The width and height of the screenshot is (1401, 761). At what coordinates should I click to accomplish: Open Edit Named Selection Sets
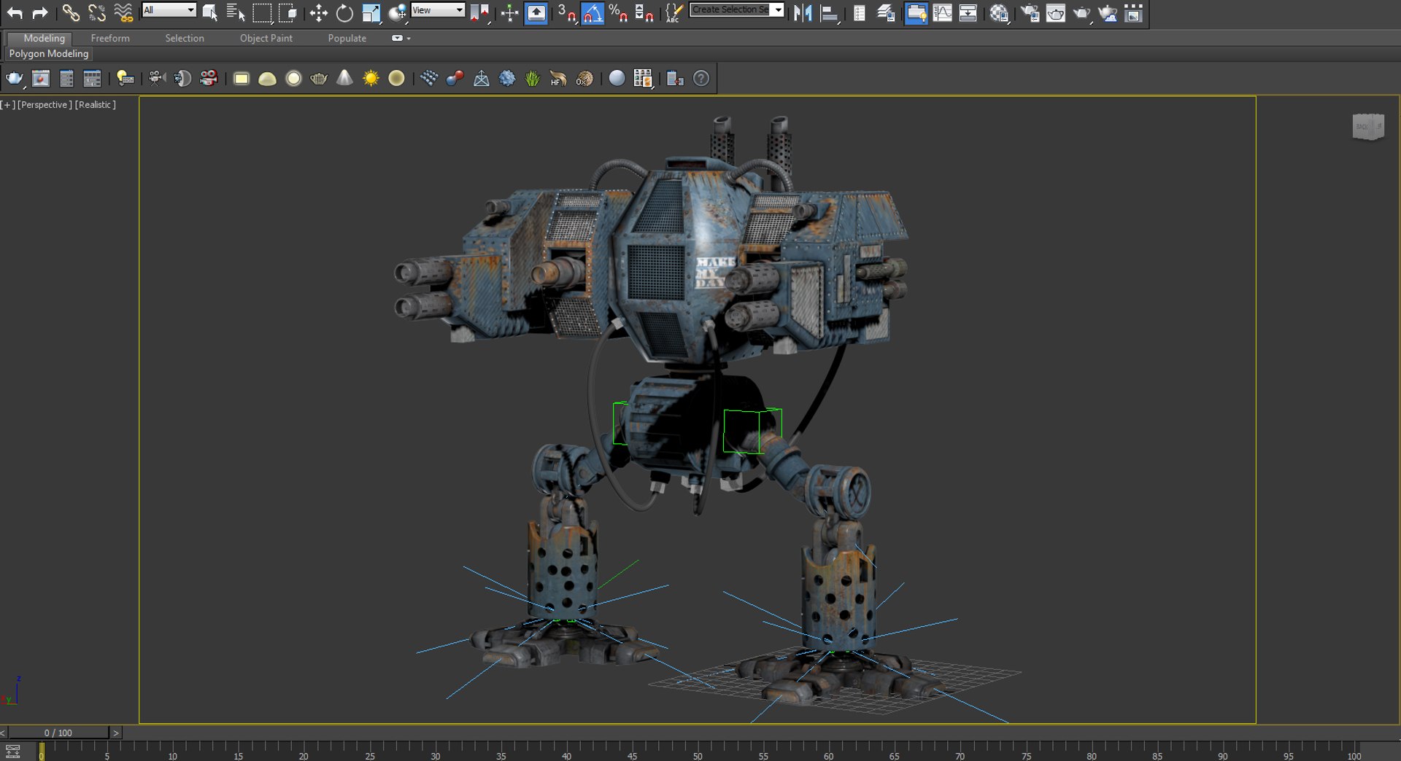click(674, 12)
